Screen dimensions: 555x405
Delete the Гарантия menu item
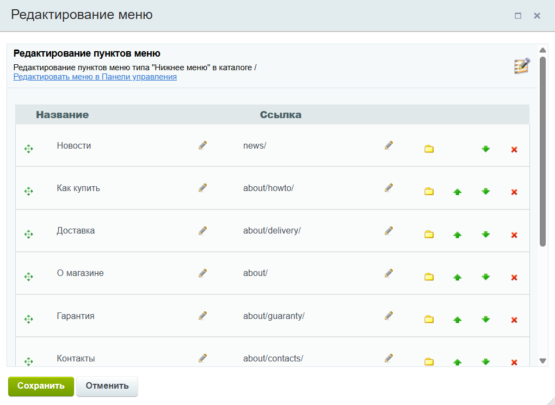tap(514, 320)
